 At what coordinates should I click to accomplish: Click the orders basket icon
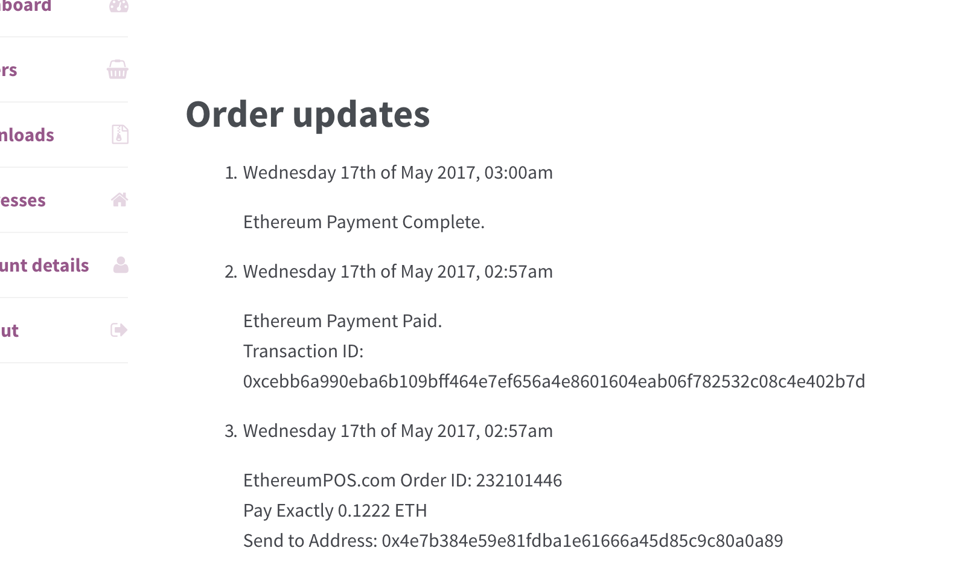pos(118,69)
